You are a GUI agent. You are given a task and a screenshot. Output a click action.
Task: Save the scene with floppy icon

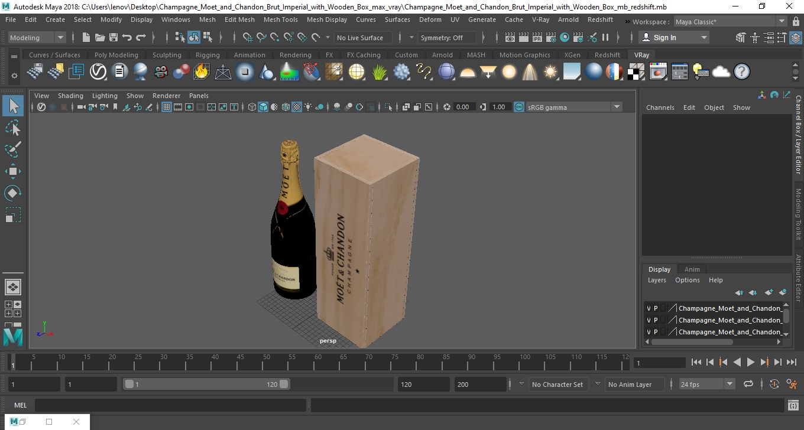[114, 37]
